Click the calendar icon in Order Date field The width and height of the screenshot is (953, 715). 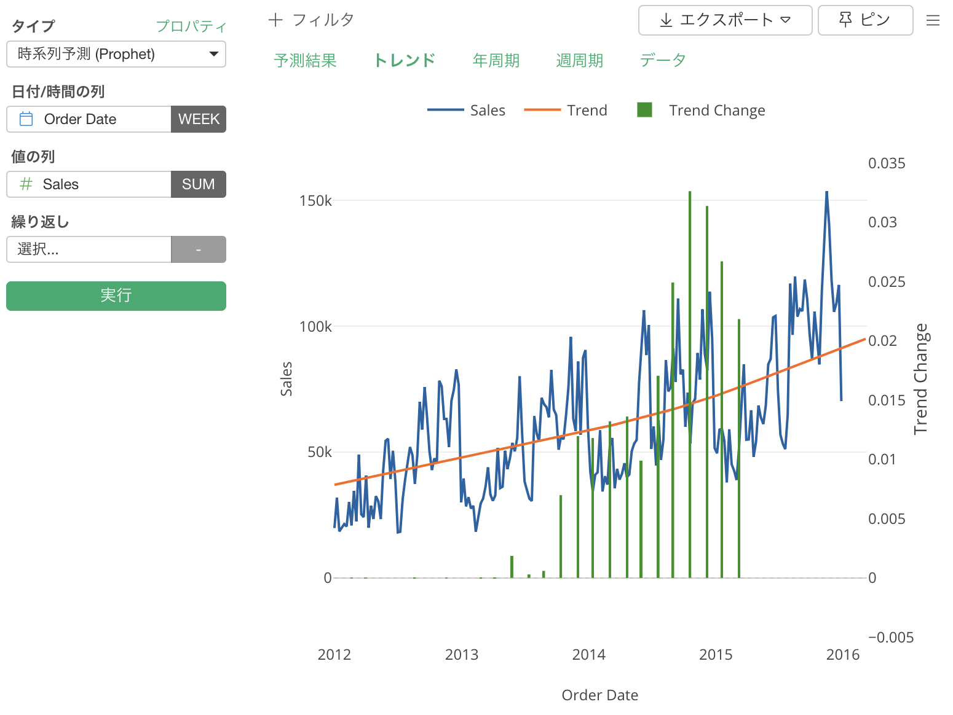pos(26,119)
